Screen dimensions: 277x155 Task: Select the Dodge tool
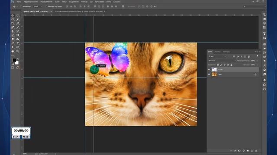(17, 39)
